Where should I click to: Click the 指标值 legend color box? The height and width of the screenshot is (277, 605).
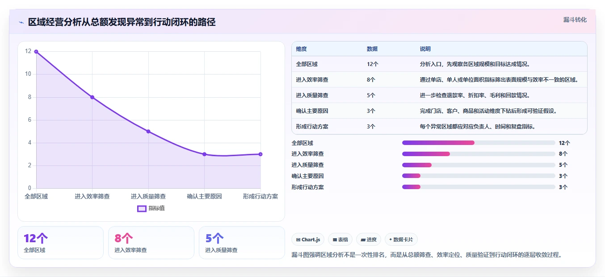point(142,208)
